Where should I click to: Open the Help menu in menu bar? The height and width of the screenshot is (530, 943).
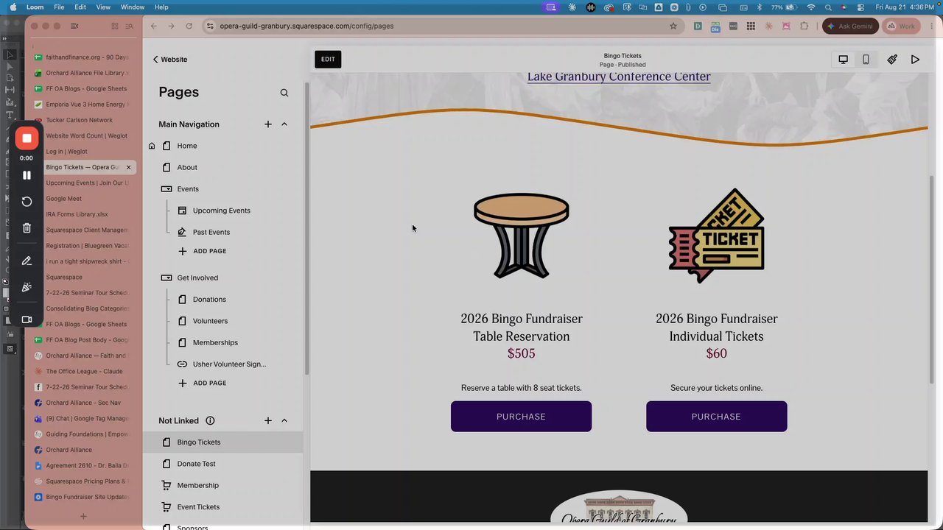click(x=161, y=7)
